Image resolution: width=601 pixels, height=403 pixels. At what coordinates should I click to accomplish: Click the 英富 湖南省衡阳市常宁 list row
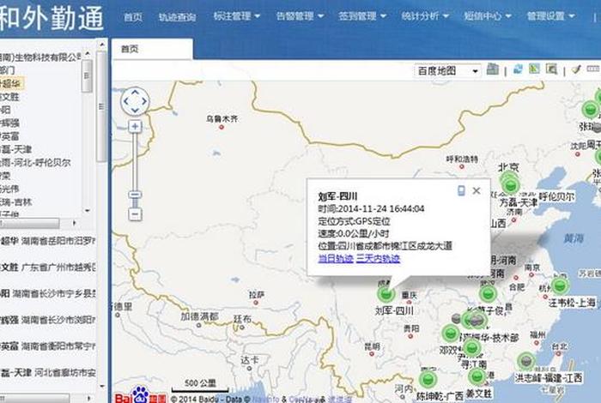48,346
